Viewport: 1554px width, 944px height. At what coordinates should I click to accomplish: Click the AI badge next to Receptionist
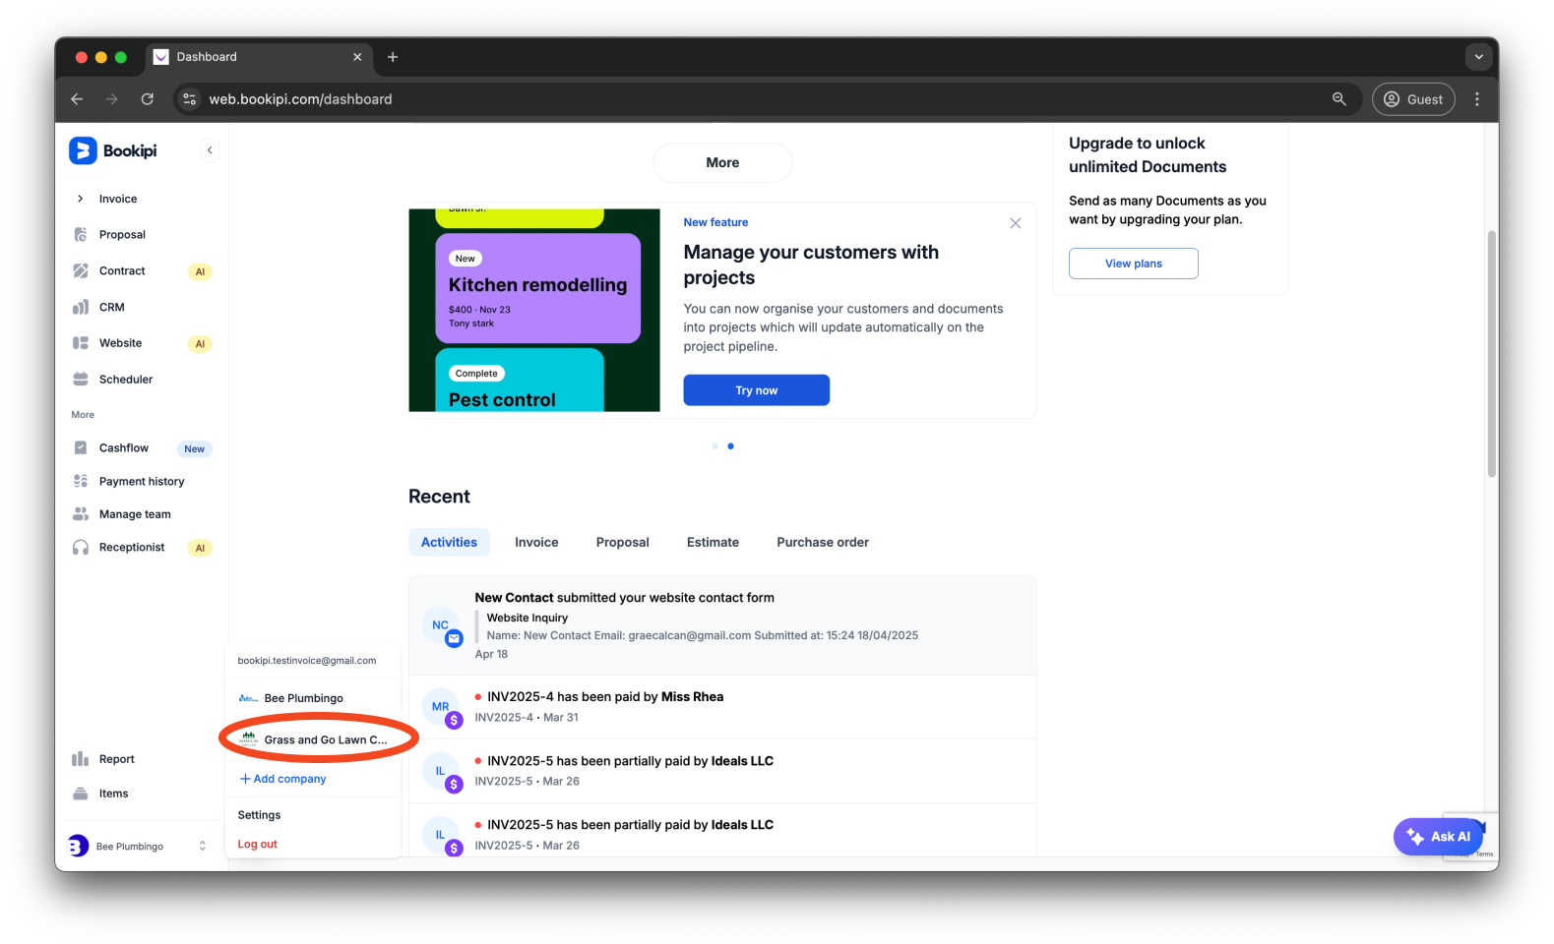click(x=200, y=549)
